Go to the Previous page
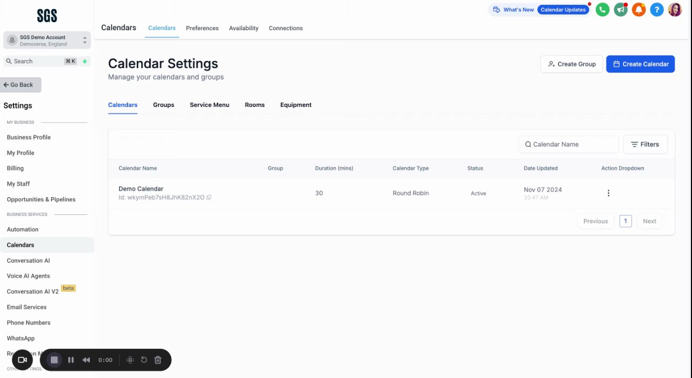Screen dimensions: 692x378 [595, 221]
